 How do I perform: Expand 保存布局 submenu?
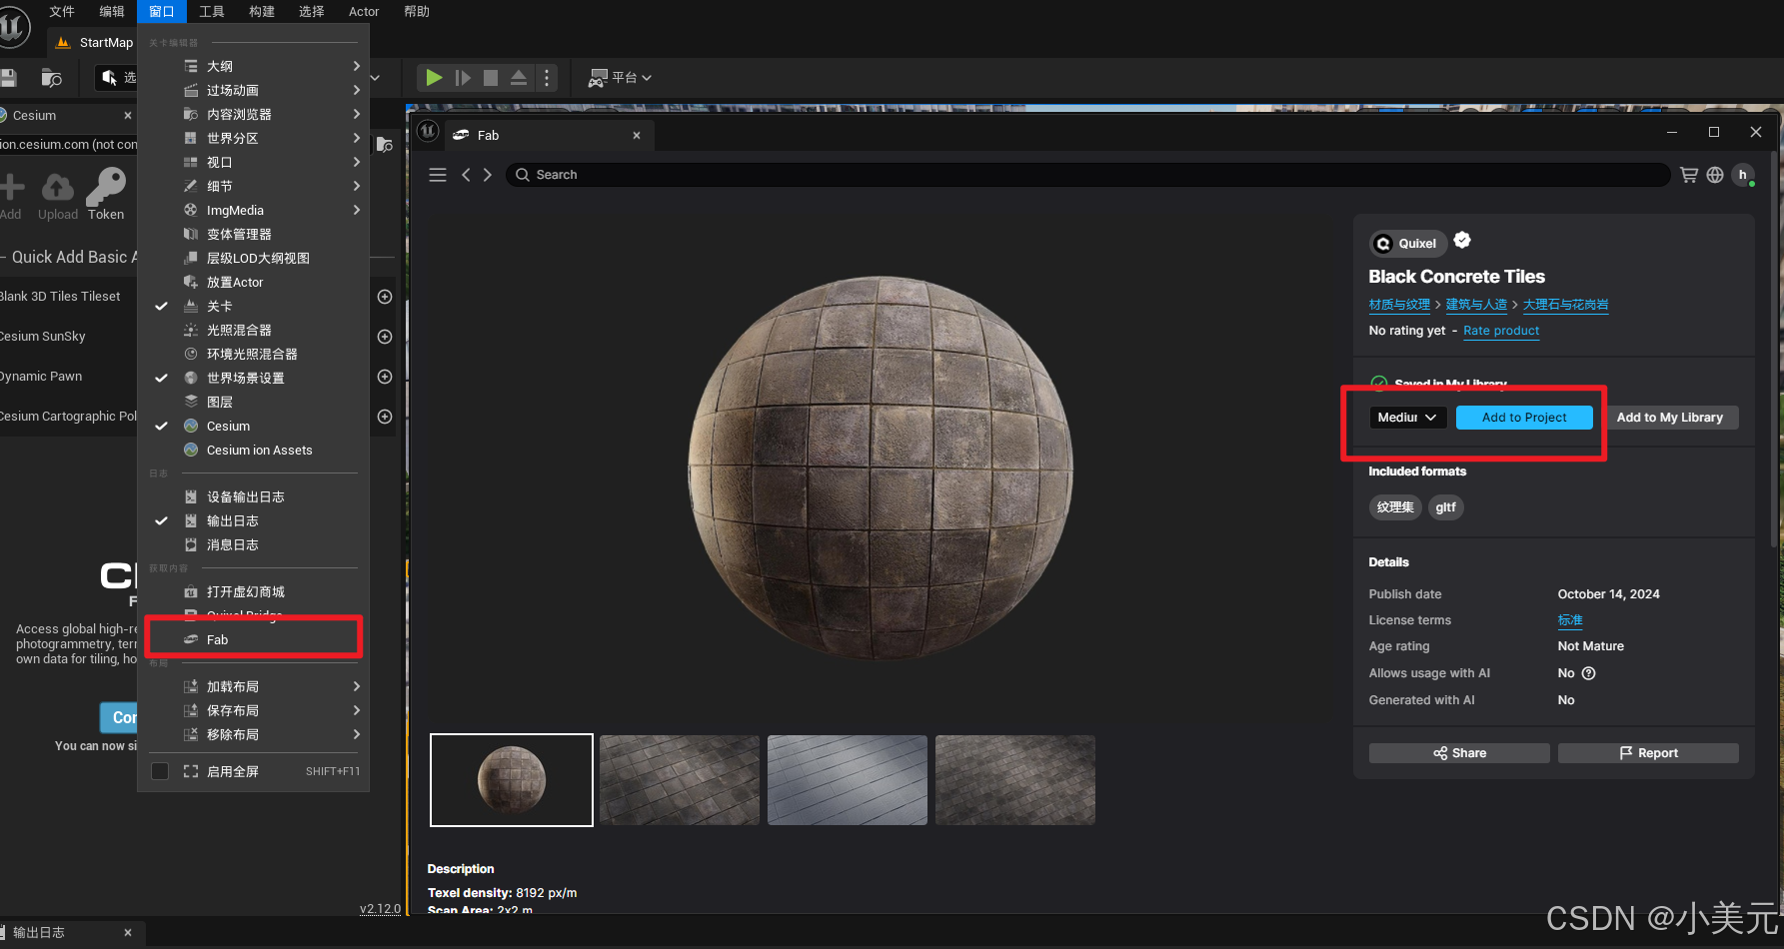tap(254, 710)
